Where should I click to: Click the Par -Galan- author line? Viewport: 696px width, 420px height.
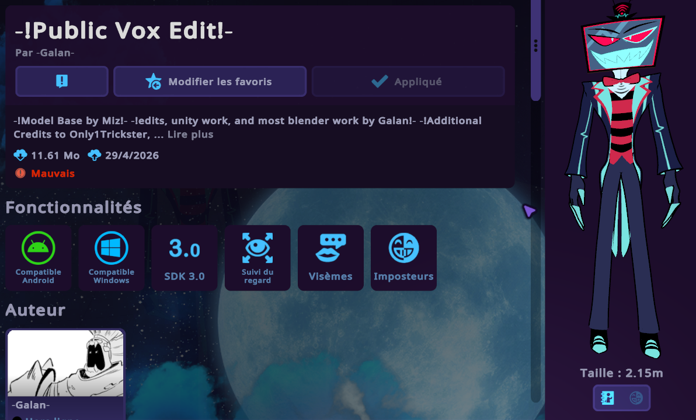coord(45,52)
